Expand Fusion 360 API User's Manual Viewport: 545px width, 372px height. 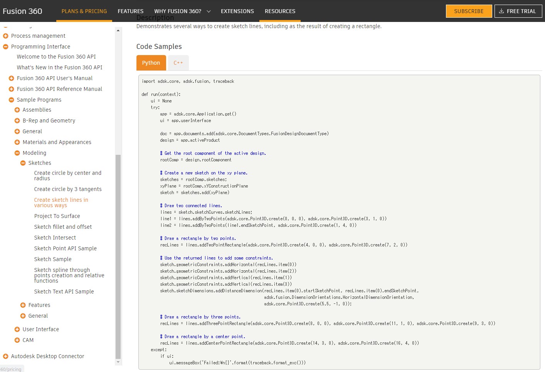(12, 78)
